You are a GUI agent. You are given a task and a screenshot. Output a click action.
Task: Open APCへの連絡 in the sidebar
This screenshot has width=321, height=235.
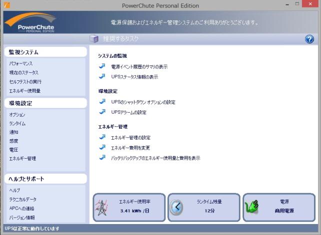pyautogui.click(x=21, y=209)
